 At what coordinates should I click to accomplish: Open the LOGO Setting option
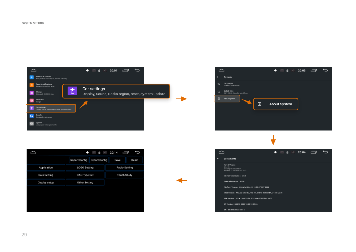coord(85,168)
